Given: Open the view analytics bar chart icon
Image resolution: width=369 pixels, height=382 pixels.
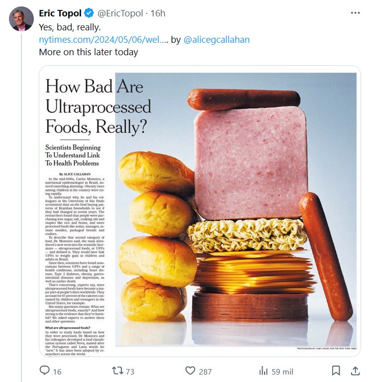Looking at the screenshot, I should click(x=263, y=371).
